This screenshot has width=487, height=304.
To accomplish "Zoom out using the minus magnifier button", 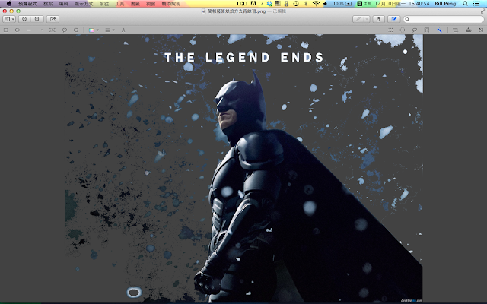I will pos(24,19).
